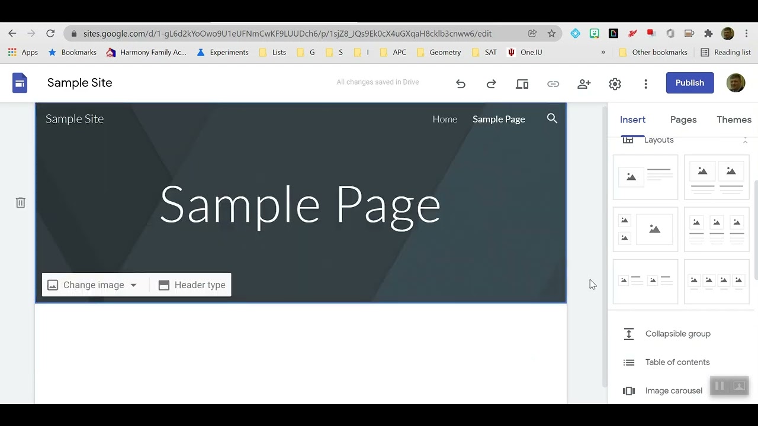Open the Chrome Extensions puzzle icon
758x426 pixels.
(x=708, y=34)
